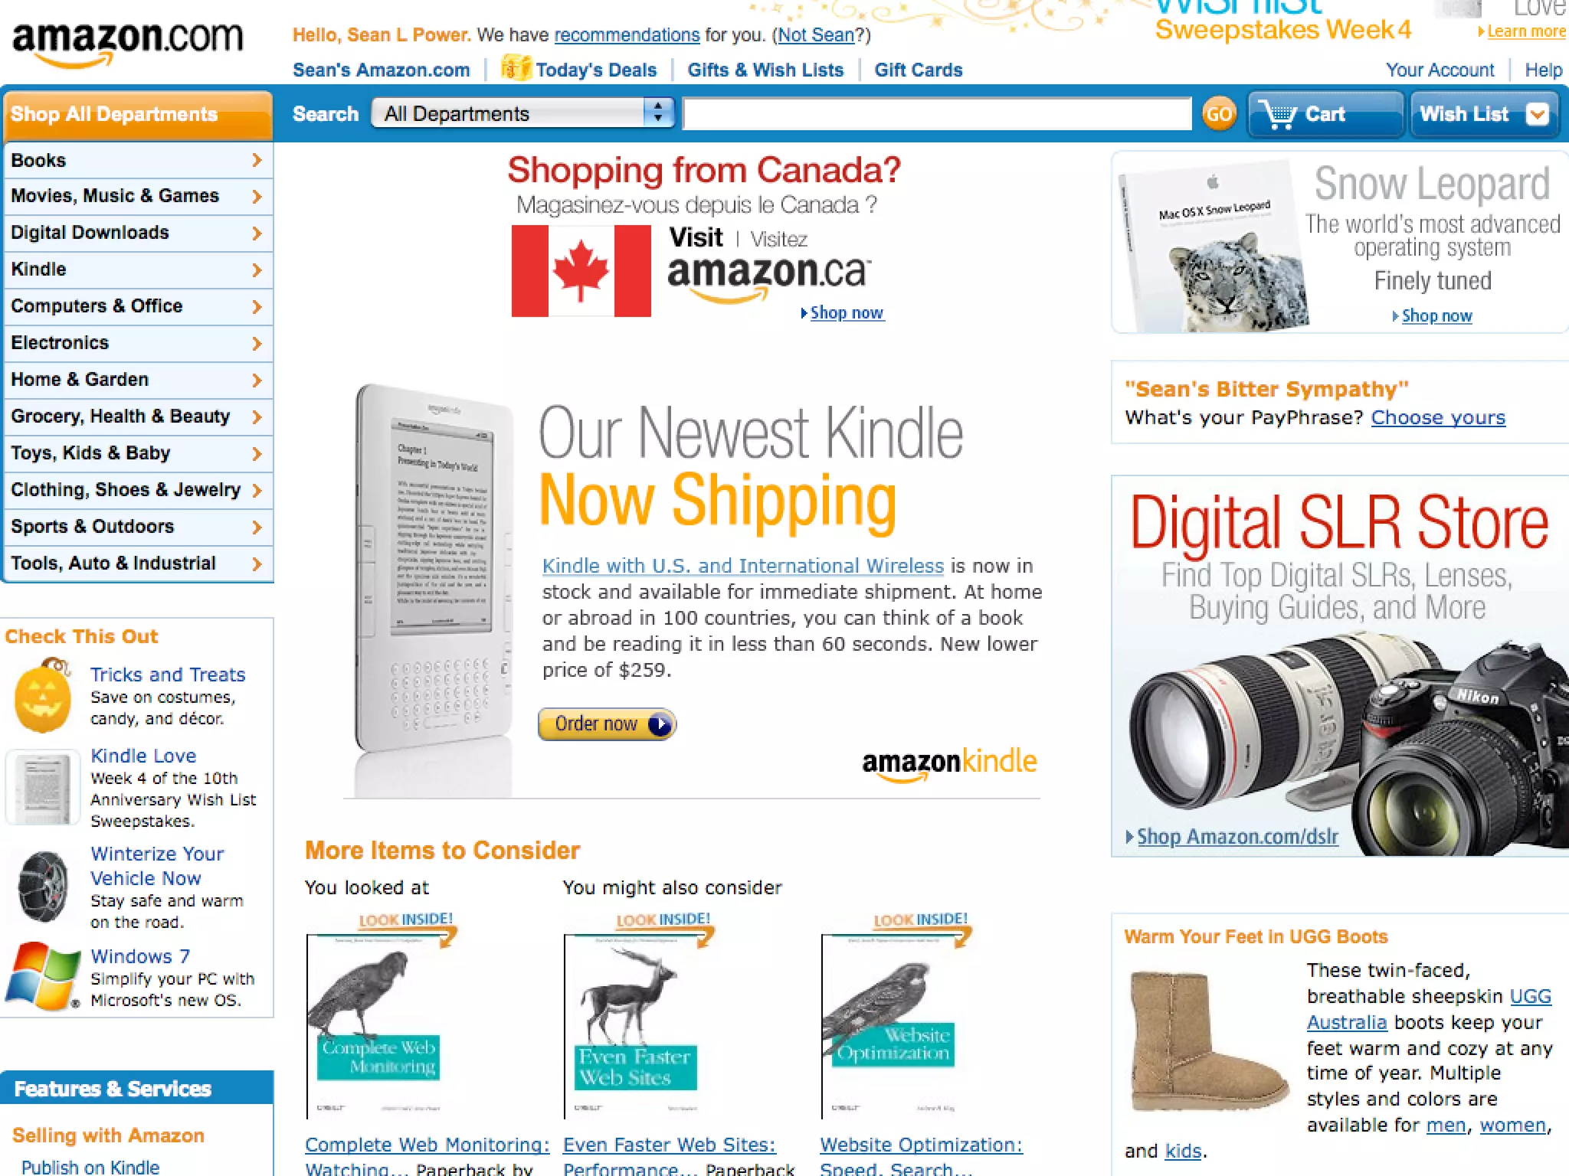Click the Today's Deals gift box icon
This screenshot has height=1176, width=1569.
(x=516, y=67)
